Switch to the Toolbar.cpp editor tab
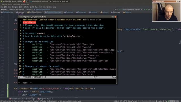 [81, 12]
